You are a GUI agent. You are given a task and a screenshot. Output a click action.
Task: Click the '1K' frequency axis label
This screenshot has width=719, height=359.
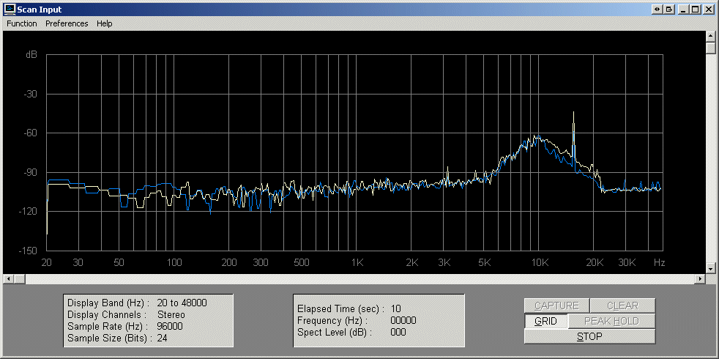click(x=357, y=262)
